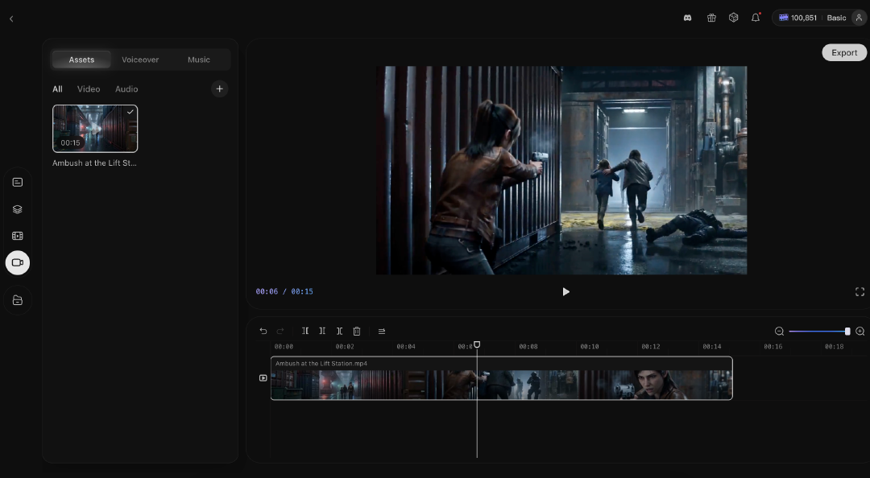Open the script sidebar icon
Image resolution: width=870 pixels, height=478 pixels.
click(x=18, y=183)
